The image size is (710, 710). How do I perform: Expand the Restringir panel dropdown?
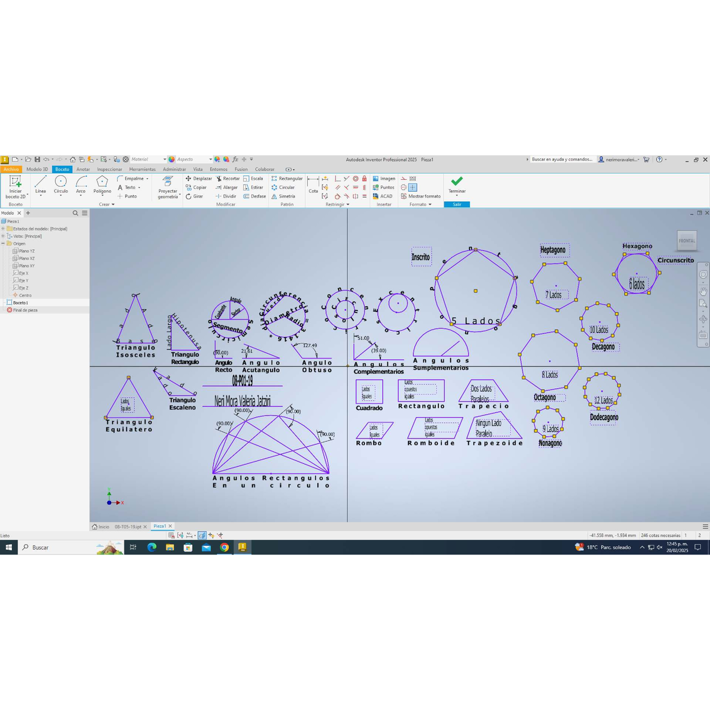pos(338,205)
